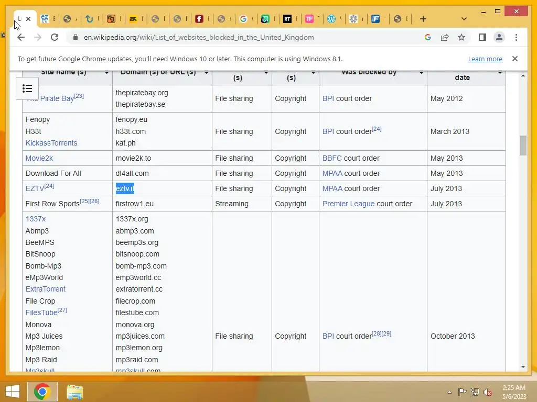Click the highlighted eztv.it domain text
The width and height of the screenshot is (537, 402).
point(125,188)
